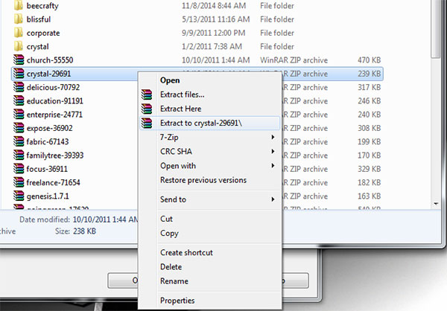Select the corporate folder name

point(43,33)
